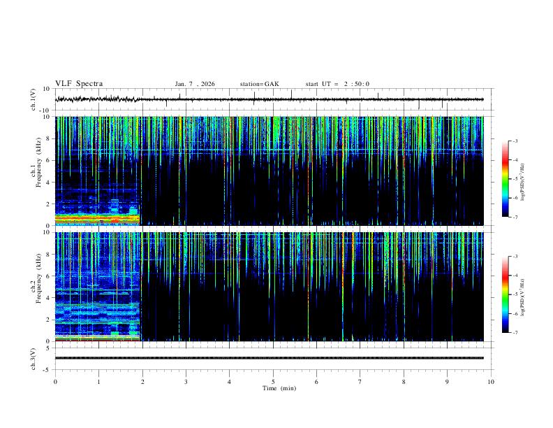Click the ch.2 colorbar log(PSD) unit label
Screen dimensions: 553x428
523,298
